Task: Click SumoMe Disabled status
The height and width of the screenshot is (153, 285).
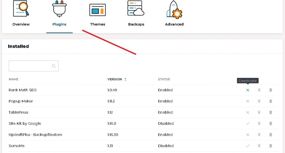Action: point(166,146)
